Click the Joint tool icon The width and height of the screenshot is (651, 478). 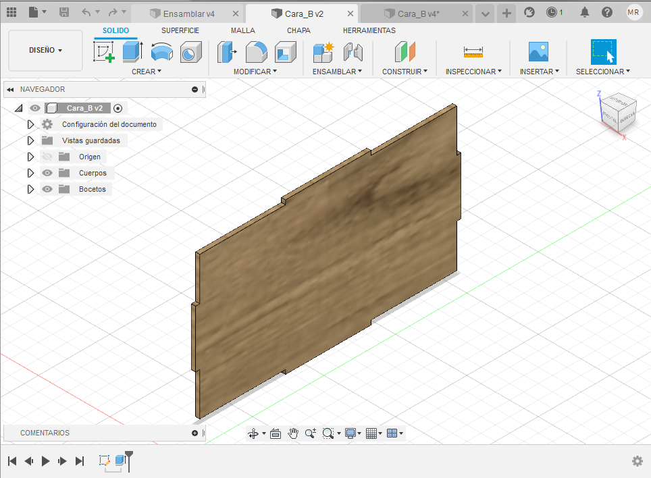353,52
